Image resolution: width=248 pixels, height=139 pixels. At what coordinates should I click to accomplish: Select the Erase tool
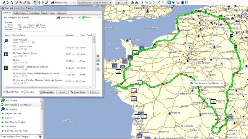click(25, 2)
